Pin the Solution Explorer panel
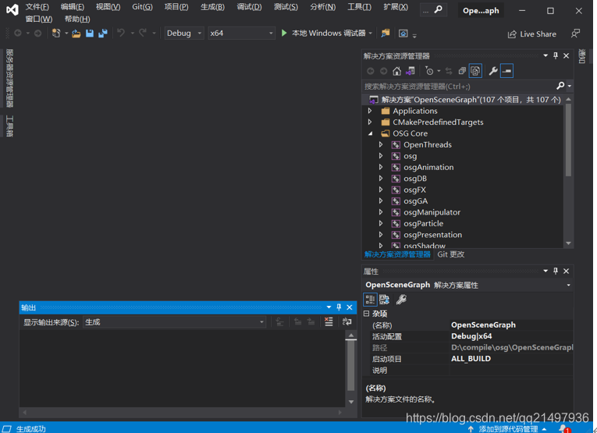The image size is (597, 433). (556, 56)
